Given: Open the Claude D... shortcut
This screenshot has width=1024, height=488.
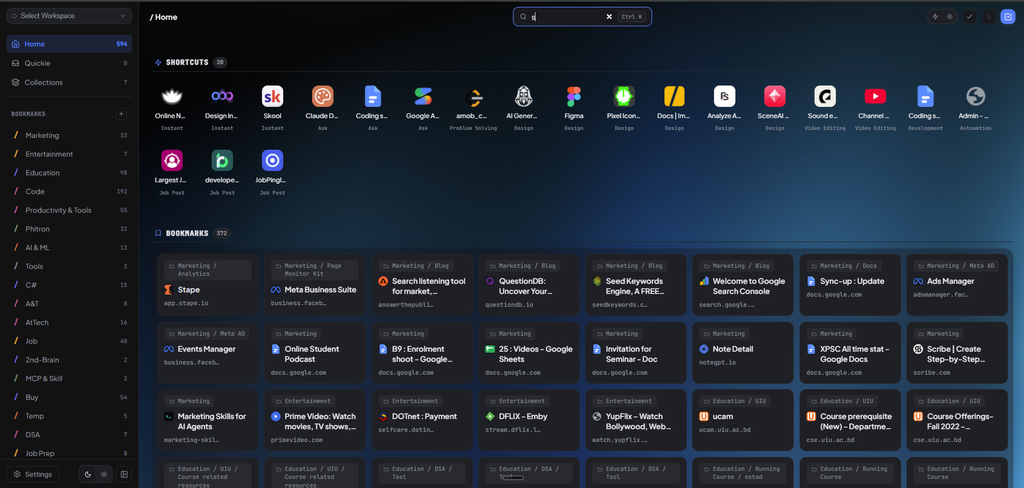Looking at the screenshot, I should coord(323,97).
